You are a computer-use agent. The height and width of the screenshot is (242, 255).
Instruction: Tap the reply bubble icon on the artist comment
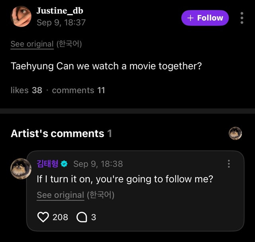(81, 217)
